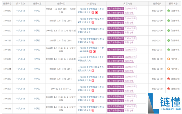The height and width of the screenshot is (114, 182).
Task: Select complaint number 1598299
Action: (7, 11)
